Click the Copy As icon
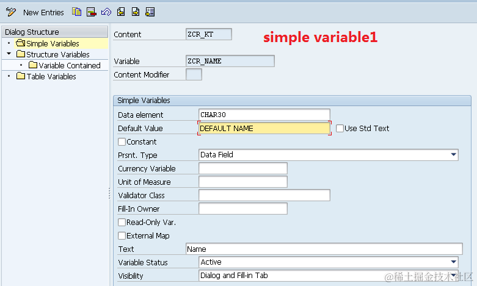 (77, 12)
